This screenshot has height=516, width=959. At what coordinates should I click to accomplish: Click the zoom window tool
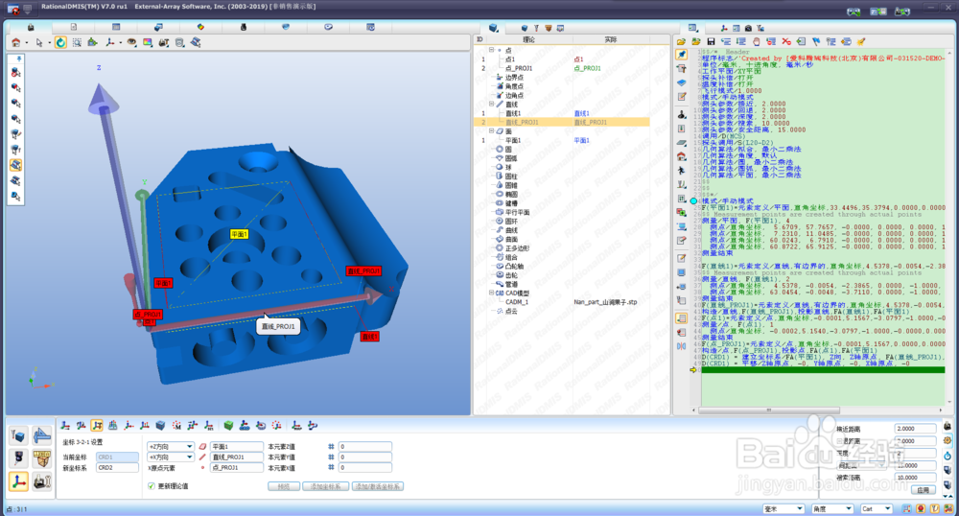pos(77,43)
